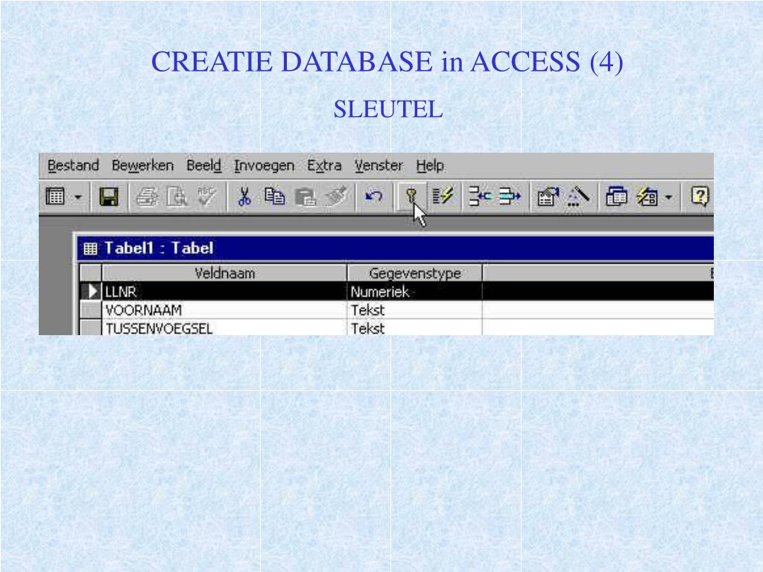This screenshot has height=572, width=763.
Task: Click the Insert Rows icon
Action: 481,197
